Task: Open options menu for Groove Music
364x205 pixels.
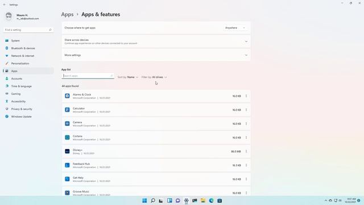Action: pyautogui.click(x=246, y=193)
